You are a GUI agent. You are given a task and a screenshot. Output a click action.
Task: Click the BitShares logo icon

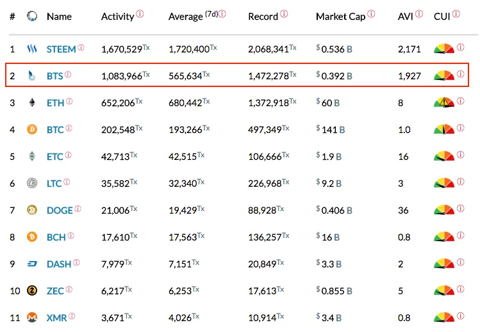(32, 75)
